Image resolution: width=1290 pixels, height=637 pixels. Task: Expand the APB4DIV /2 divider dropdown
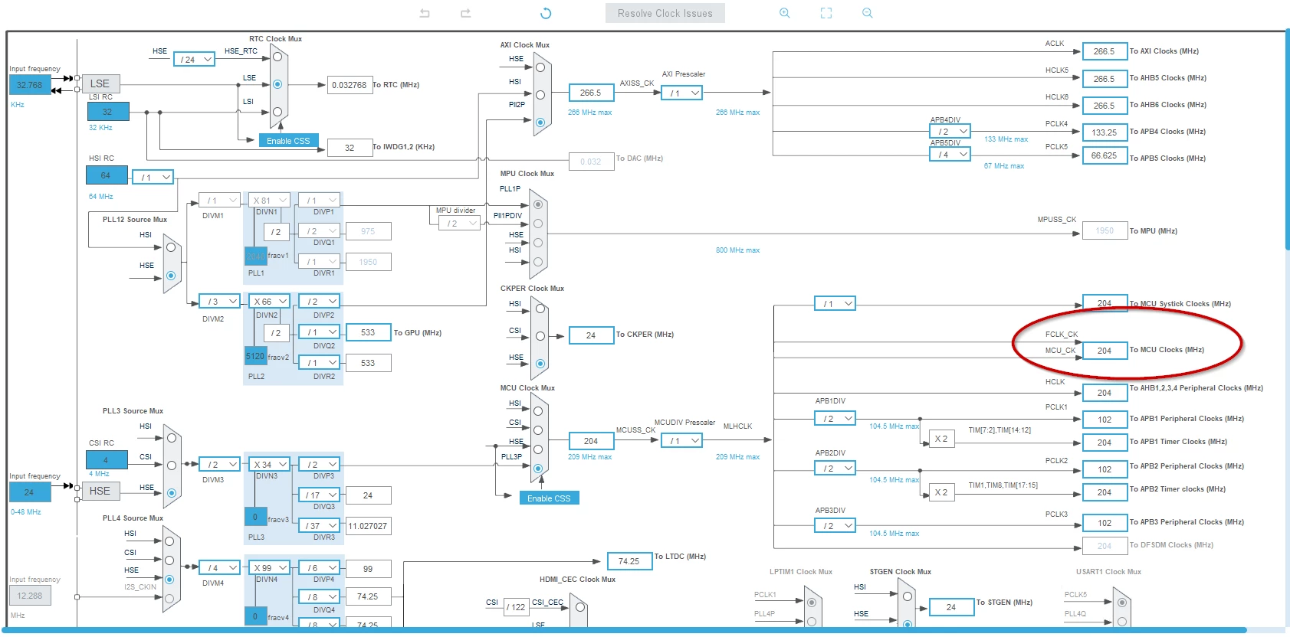coord(950,132)
